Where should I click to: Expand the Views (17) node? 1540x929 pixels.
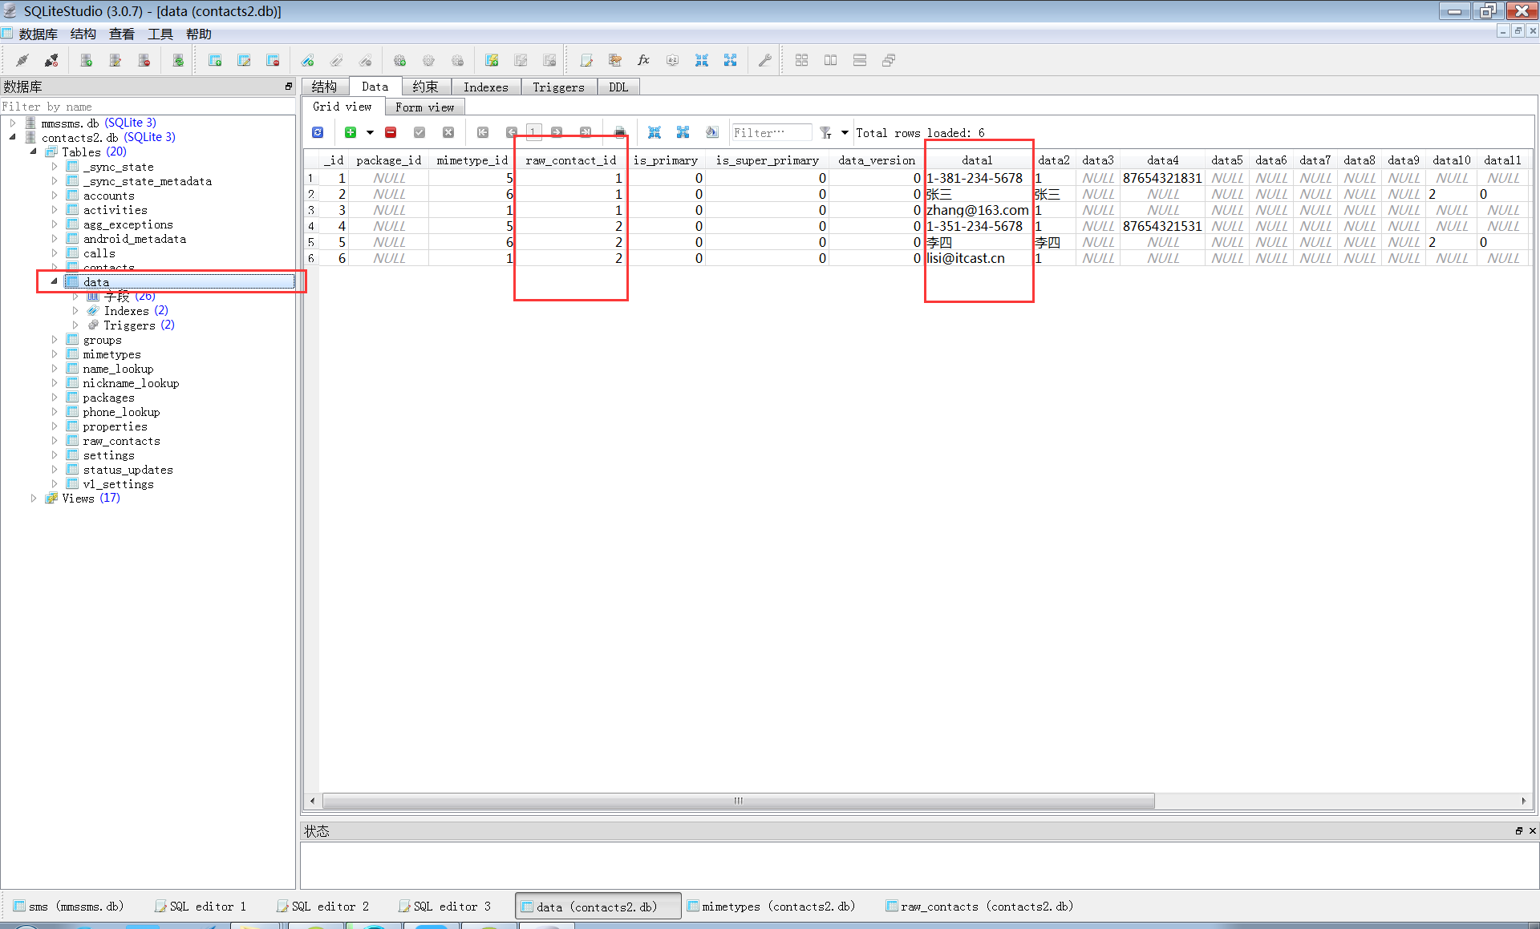click(x=34, y=498)
